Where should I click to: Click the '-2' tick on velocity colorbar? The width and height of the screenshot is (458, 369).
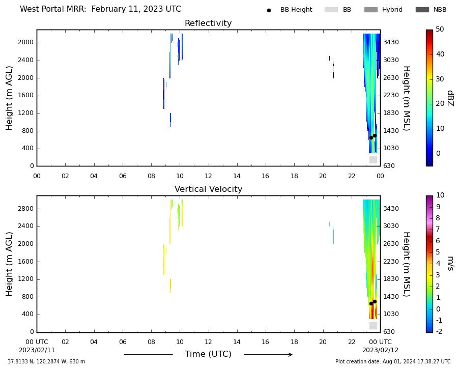(x=439, y=331)
